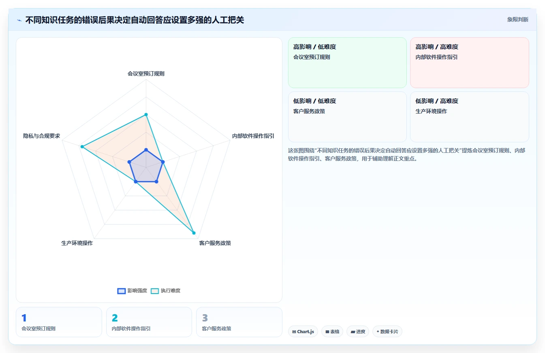Click the blue 影响强度 legend swatch

click(x=122, y=291)
